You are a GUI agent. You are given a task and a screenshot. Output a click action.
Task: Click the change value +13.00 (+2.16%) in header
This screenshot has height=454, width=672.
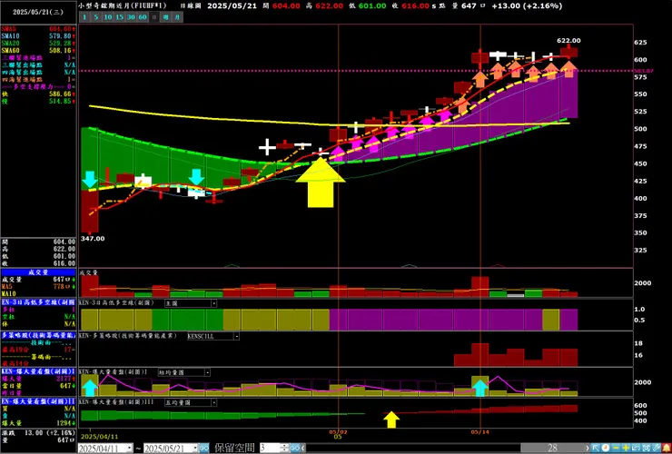click(x=527, y=6)
